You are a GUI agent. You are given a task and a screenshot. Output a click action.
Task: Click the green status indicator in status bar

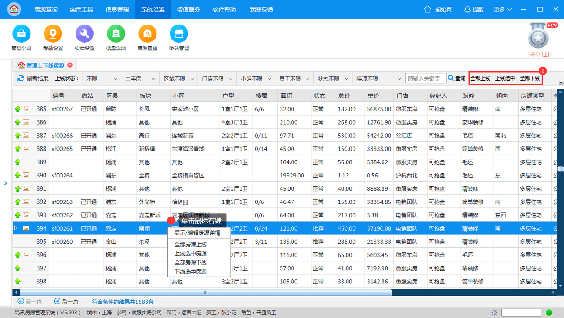coord(549,313)
